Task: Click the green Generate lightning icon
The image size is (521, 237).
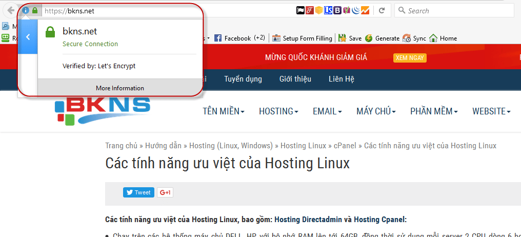Action: pyautogui.click(x=369, y=38)
